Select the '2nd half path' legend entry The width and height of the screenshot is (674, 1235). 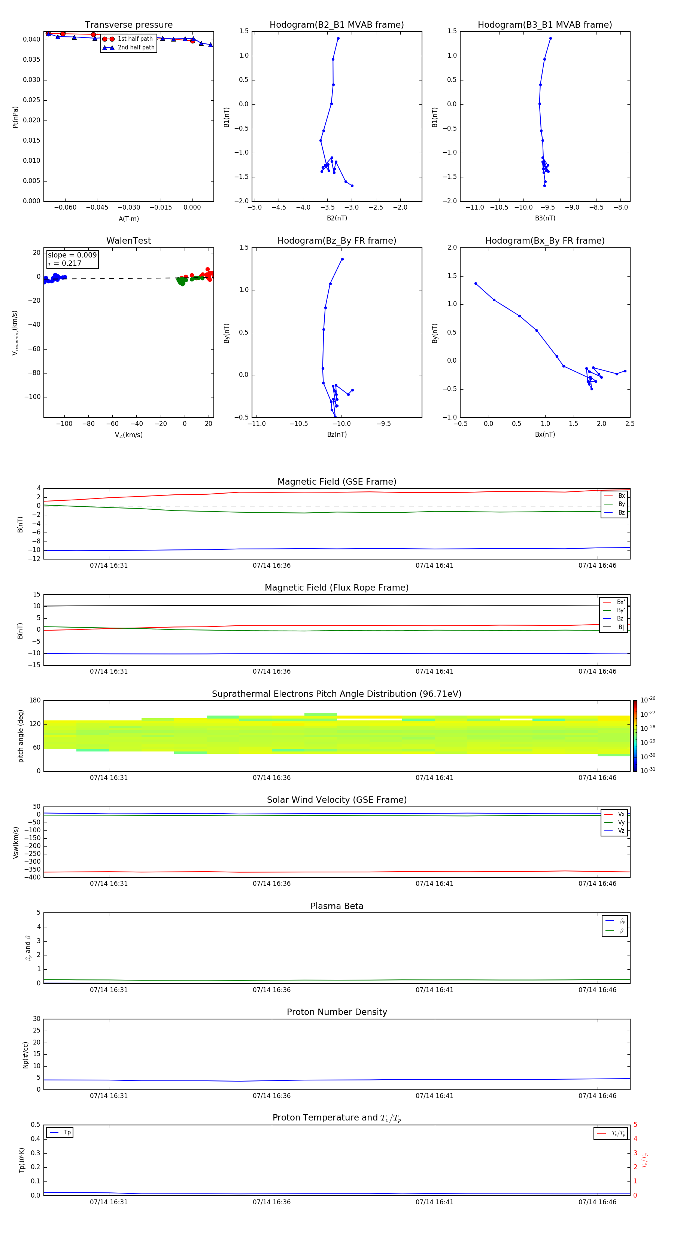(128, 48)
